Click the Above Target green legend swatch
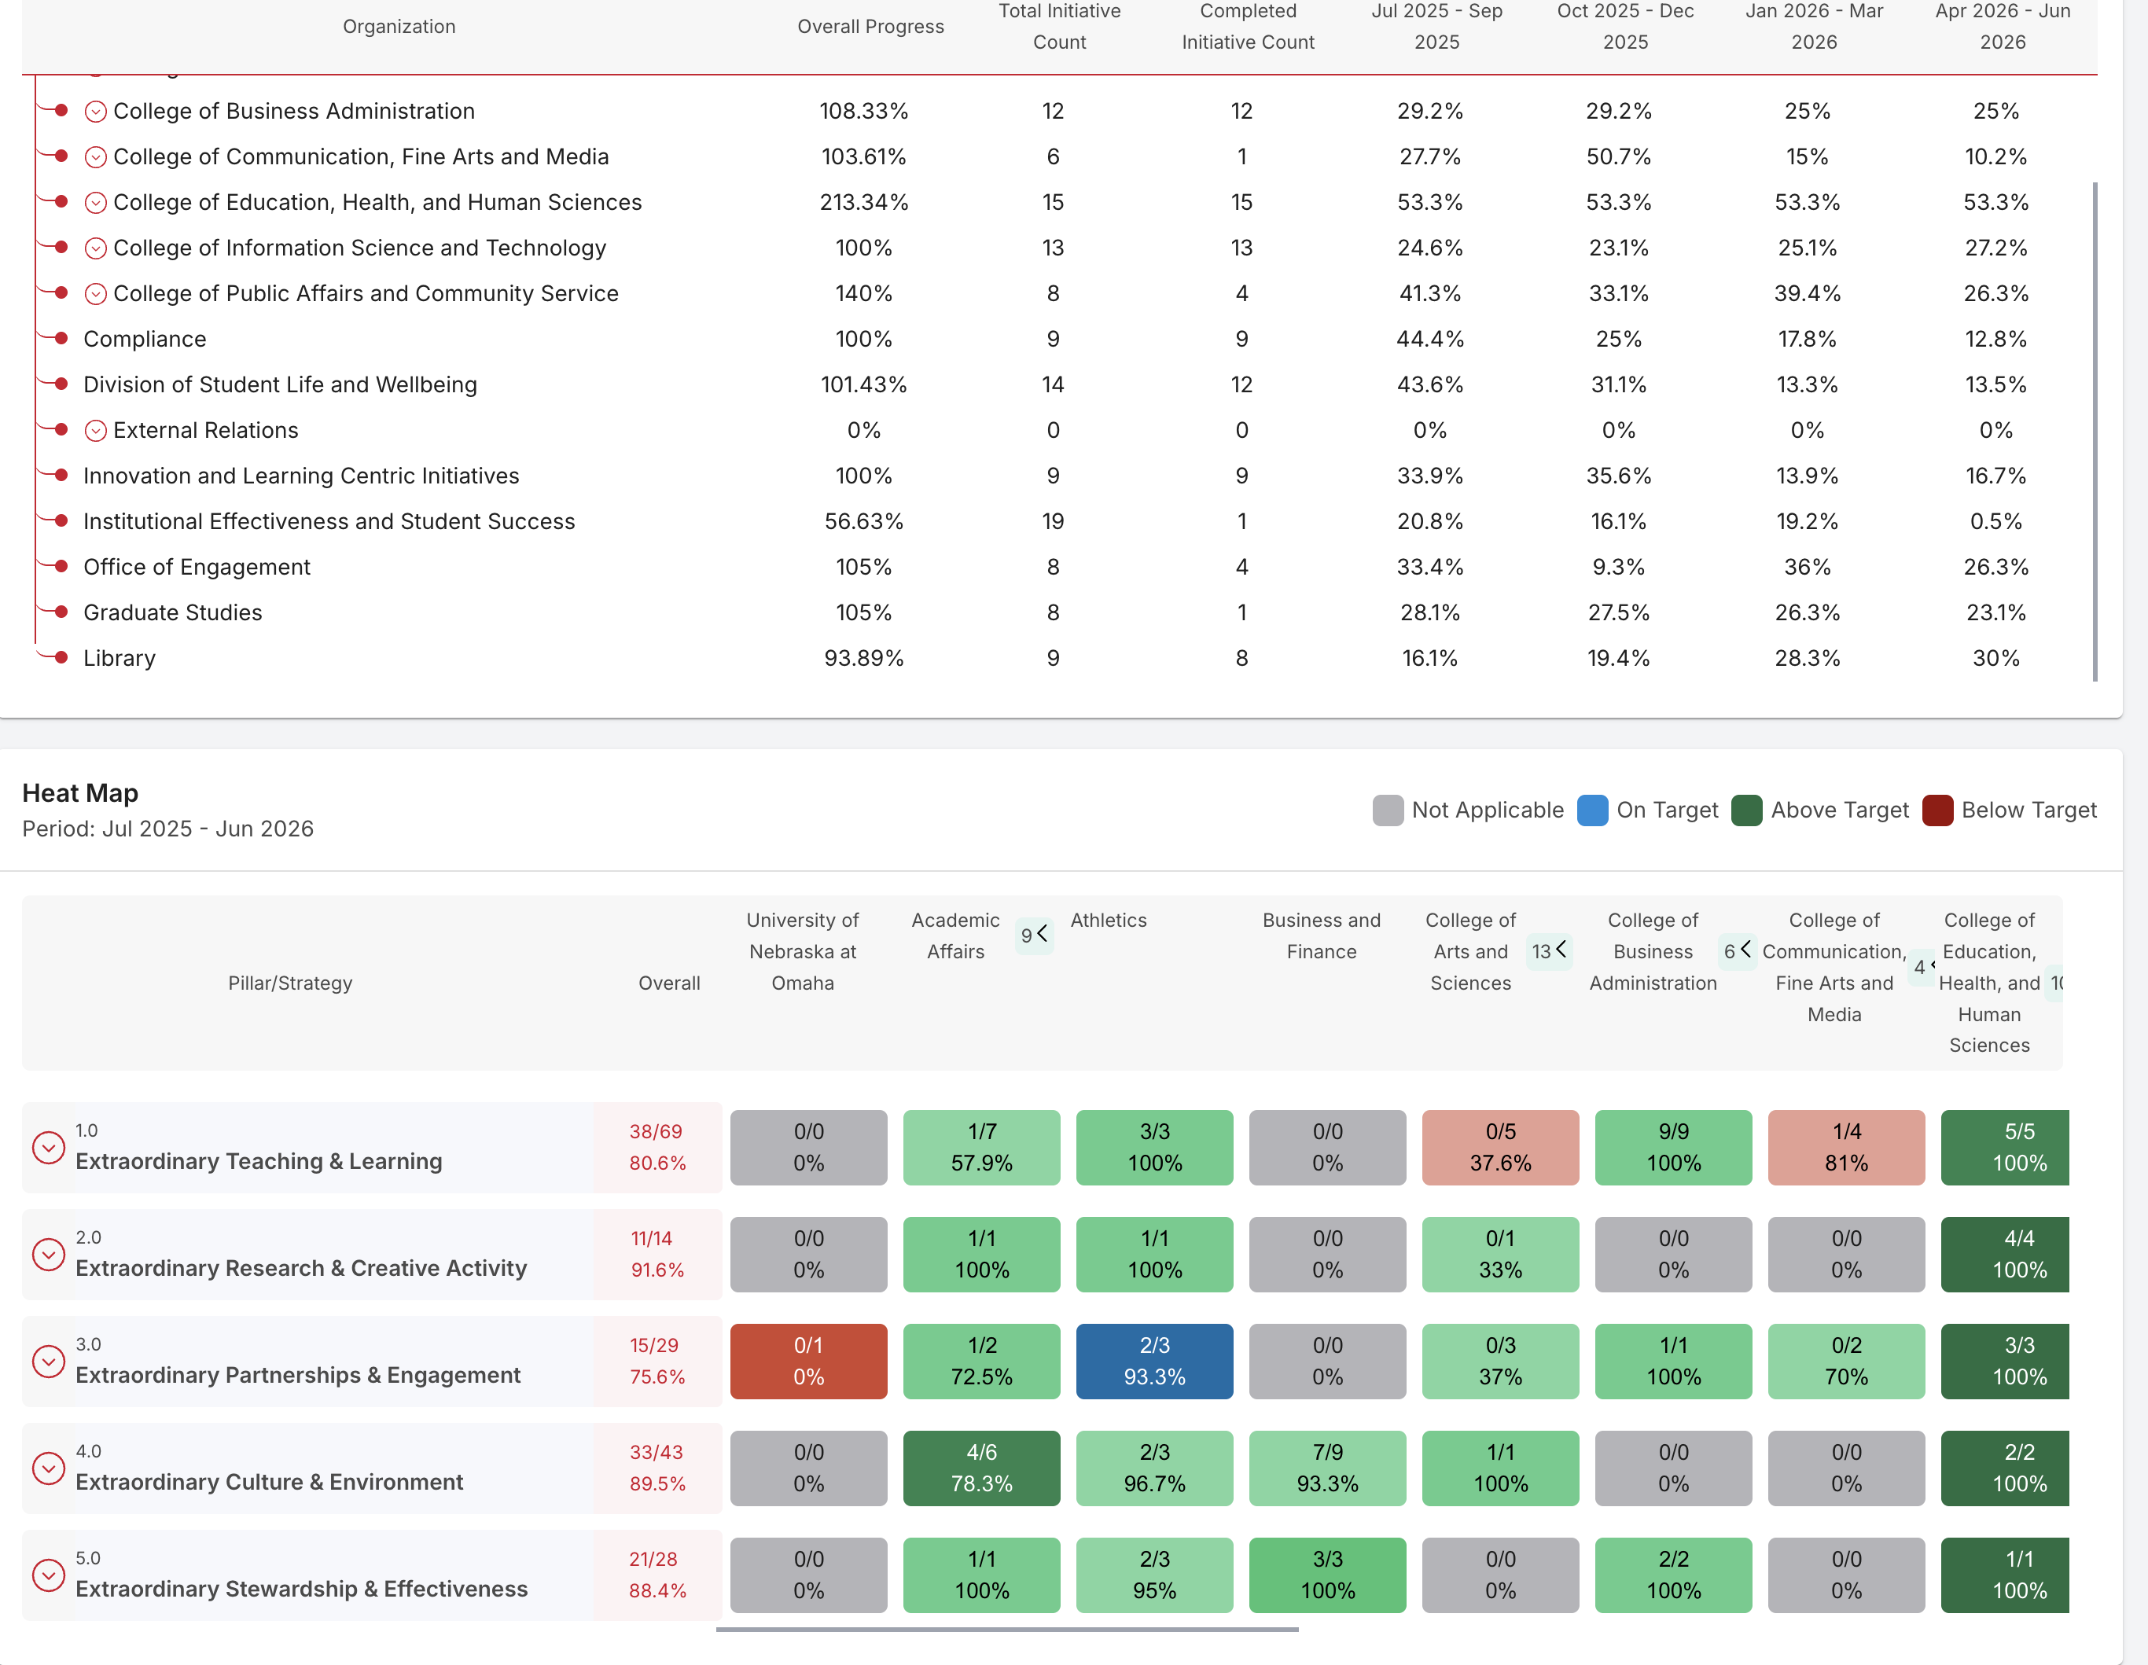2148x1665 pixels. coord(1747,810)
